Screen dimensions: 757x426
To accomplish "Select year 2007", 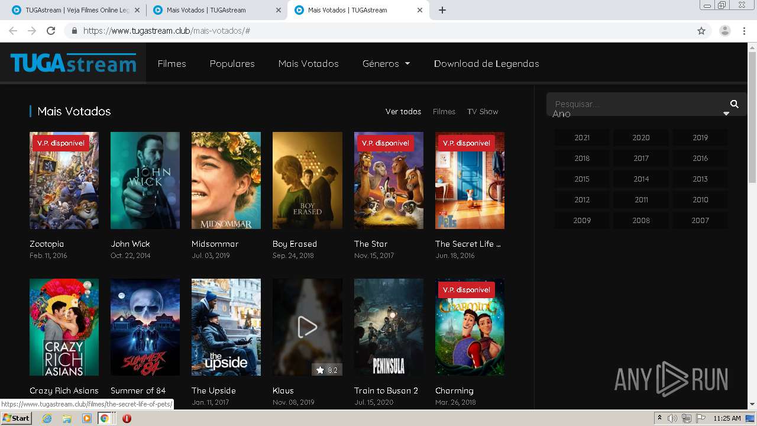I will (x=700, y=220).
